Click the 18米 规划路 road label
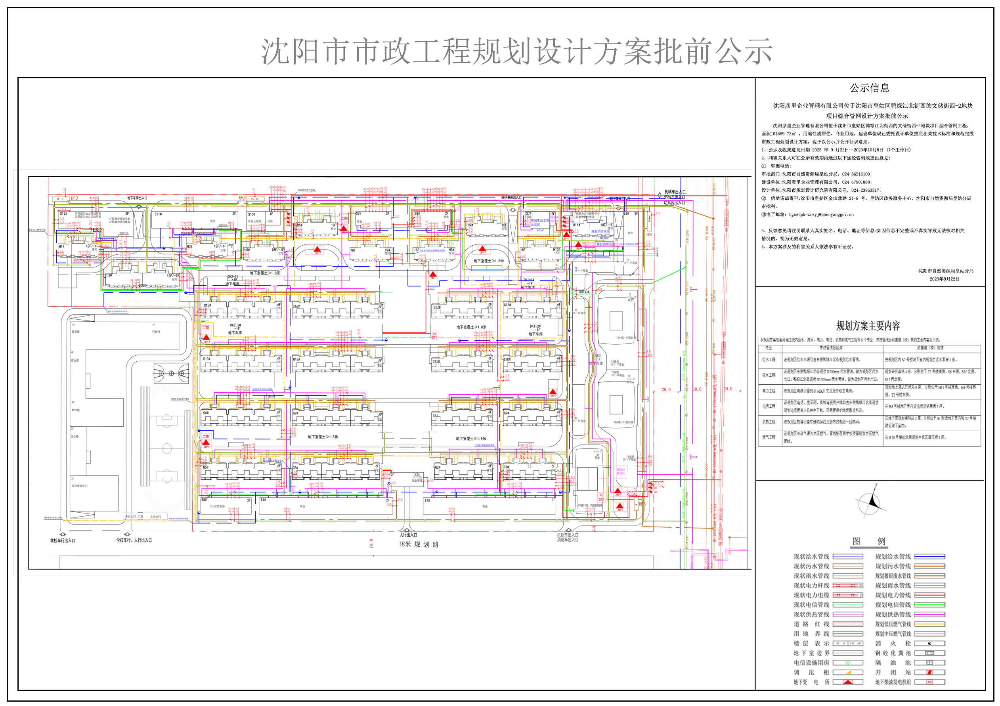1000x706 pixels. [x=419, y=544]
